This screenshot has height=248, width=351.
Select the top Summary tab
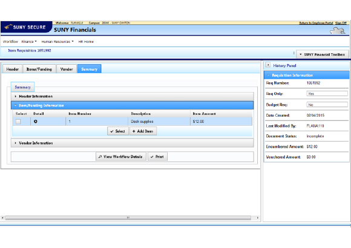pyautogui.click(x=90, y=69)
